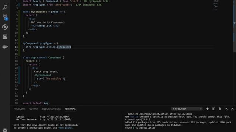Add a new terminal with plus icon
Image resolution: width=236 pixels, height=132 pixels.
(x=207, y=109)
